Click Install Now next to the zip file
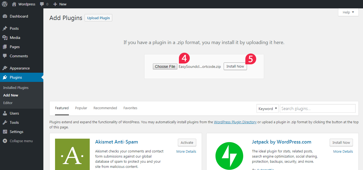Screen dimensions: 363x170 point(235,66)
